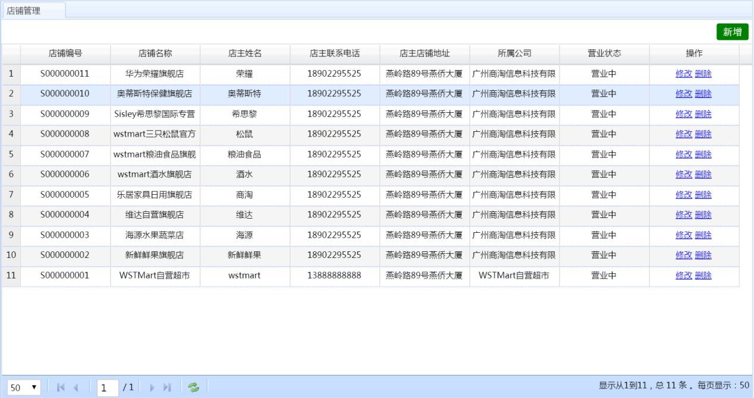Image resolution: width=754 pixels, height=398 pixels.
Task: Go to previous page arrow
Action: point(76,387)
